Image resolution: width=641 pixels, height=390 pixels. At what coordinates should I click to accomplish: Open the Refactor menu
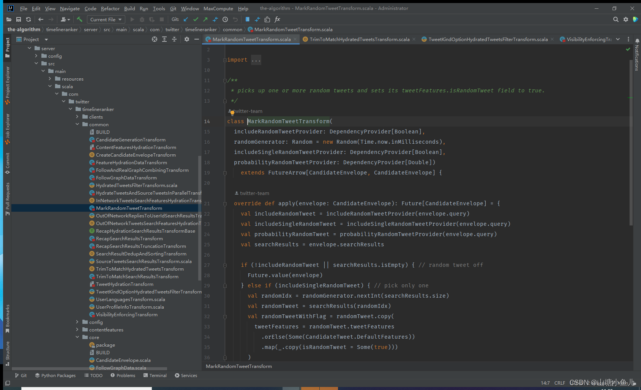click(x=110, y=8)
